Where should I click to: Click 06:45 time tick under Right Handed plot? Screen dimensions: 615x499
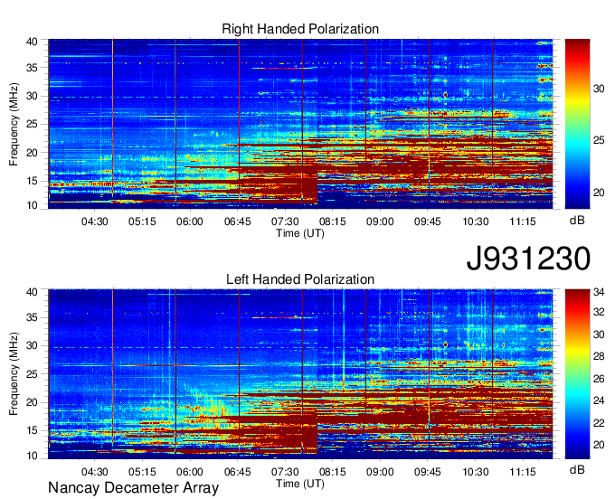pyautogui.click(x=237, y=221)
